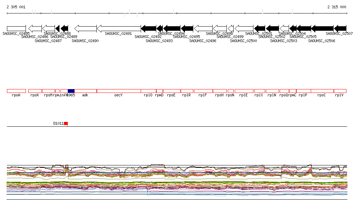Select the SAOUHSC_02485 white gene arrow
The height and width of the screenshot is (211, 354).
[x=16, y=28]
